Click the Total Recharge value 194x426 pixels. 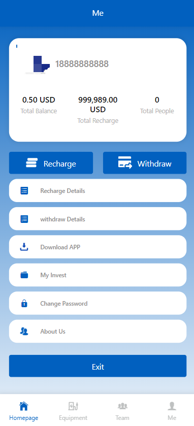point(98,105)
